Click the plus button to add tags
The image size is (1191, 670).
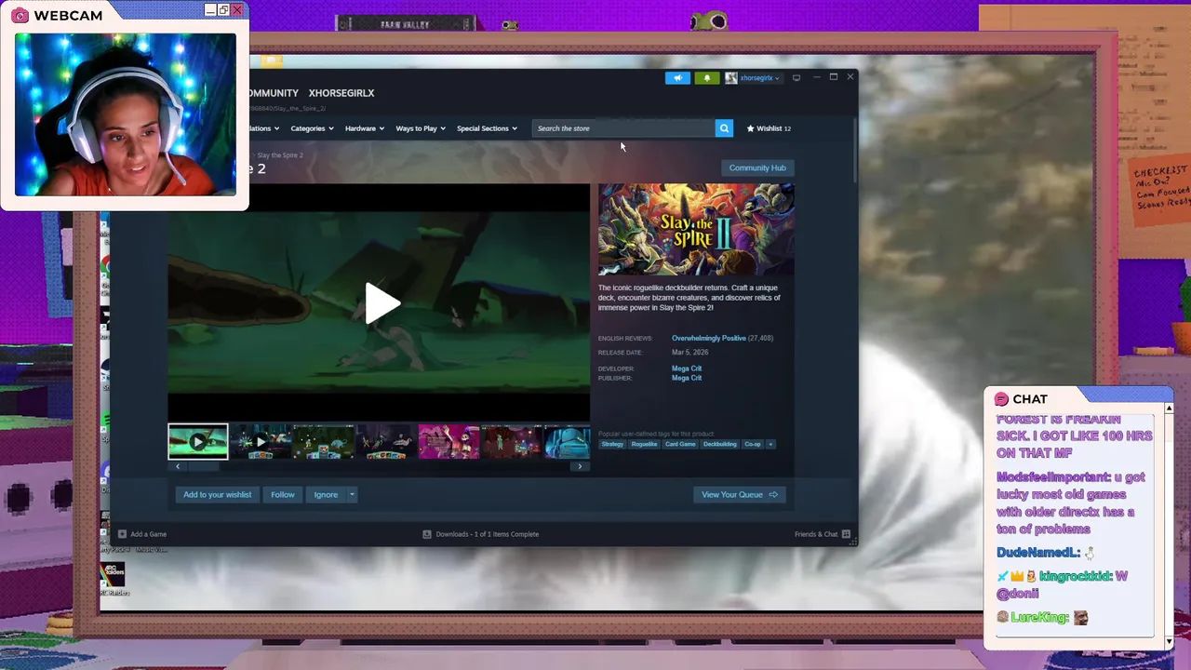point(770,444)
